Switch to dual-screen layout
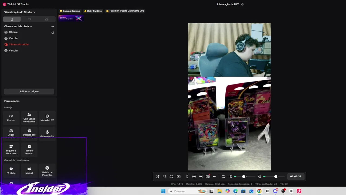 (x=46, y=19)
